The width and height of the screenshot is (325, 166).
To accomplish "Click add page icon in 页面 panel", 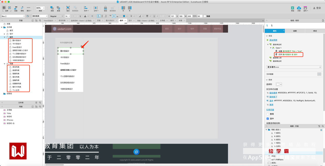I will (x=32, y=20).
